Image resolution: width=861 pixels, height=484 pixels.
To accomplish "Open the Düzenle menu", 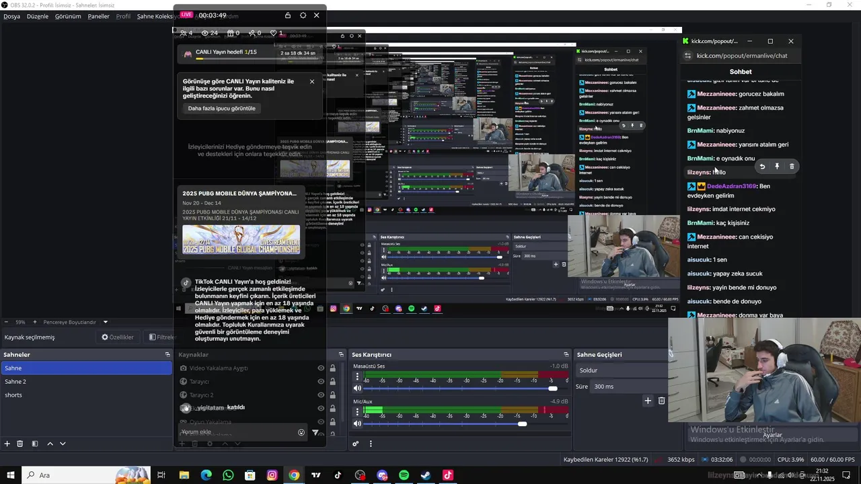I will point(38,16).
